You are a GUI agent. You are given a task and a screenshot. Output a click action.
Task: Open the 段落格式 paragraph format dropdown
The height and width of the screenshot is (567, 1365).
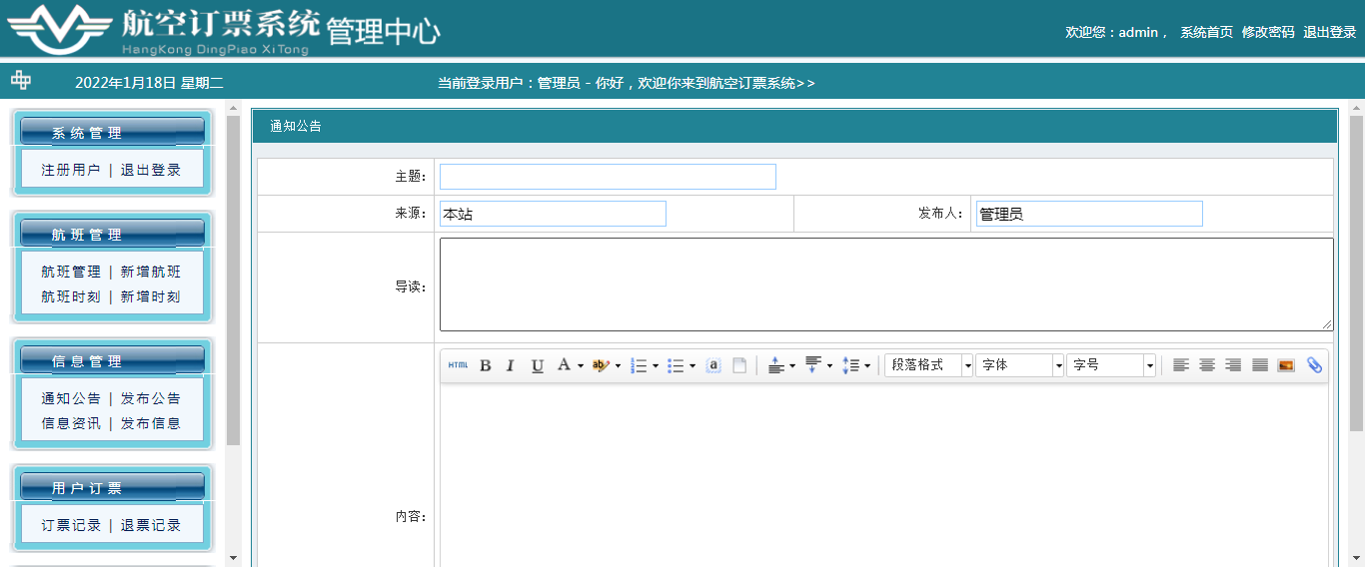point(928,365)
